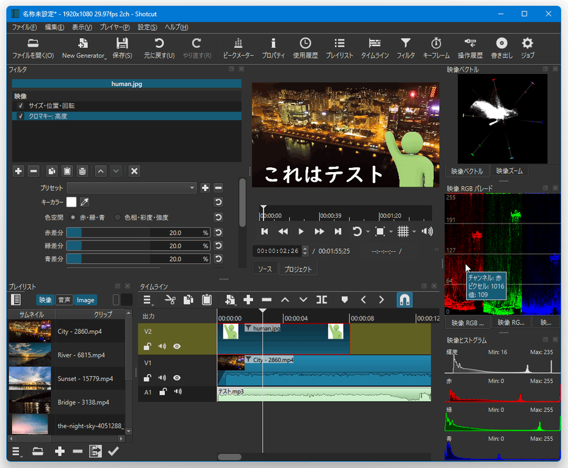Remove selected filter with minus button
568x468 pixels.
34,171
